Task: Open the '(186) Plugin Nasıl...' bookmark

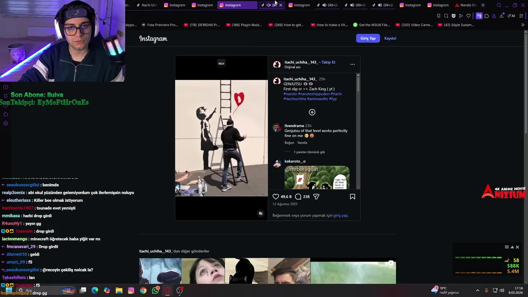Action: [244, 25]
